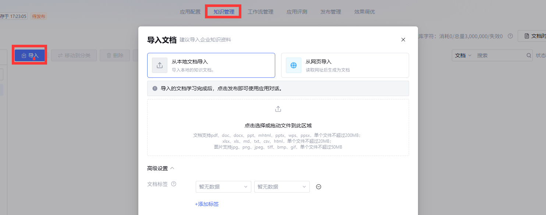This screenshot has height=215, width=546.
Task: Switch to the 发布管理 tab
Action: (330, 11)
